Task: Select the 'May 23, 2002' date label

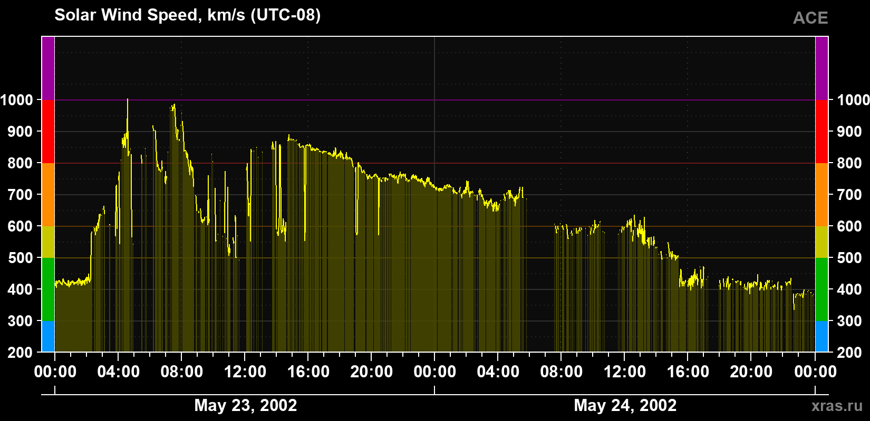Action: (246, 405)
